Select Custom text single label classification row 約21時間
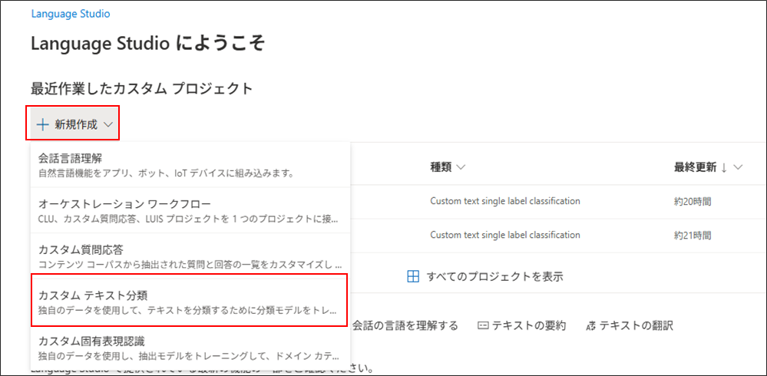The width and height of the screenshot is (767, 376). click(505, 235)
